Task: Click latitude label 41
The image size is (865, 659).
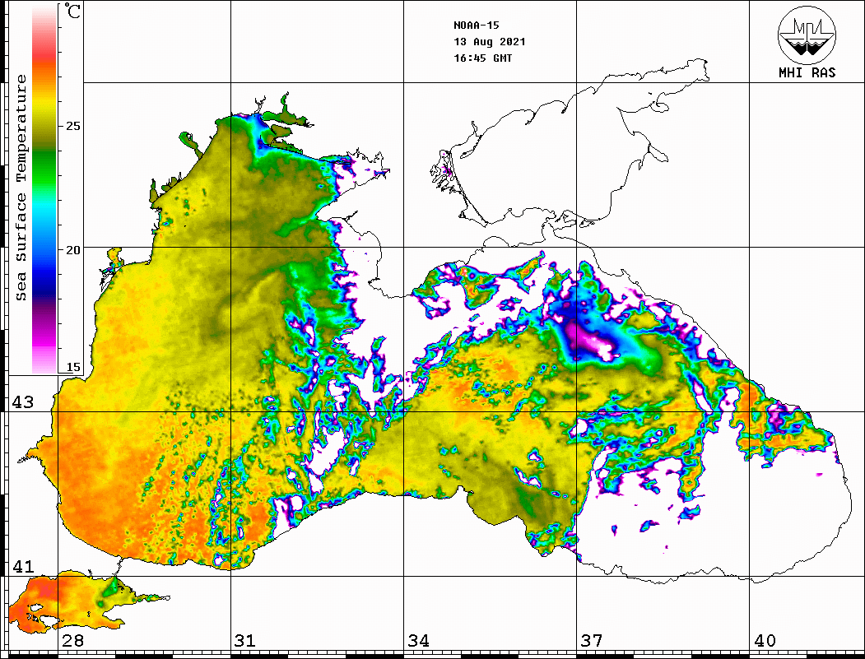Action: pos(23,566)
